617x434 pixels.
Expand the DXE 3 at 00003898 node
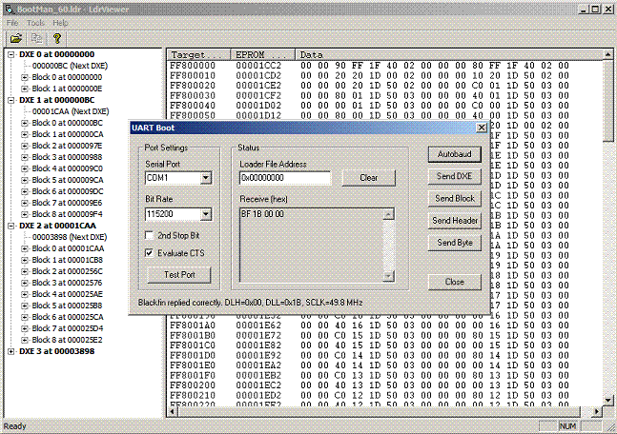[11, 351]
